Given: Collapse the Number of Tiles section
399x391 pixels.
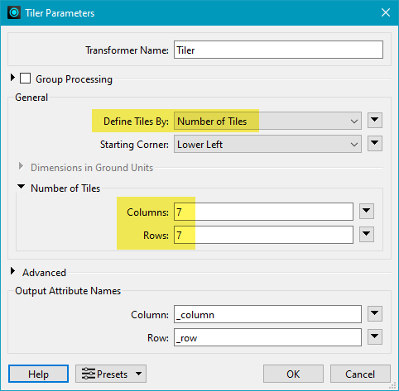Looking at the screenshot, I should [21, 187].
